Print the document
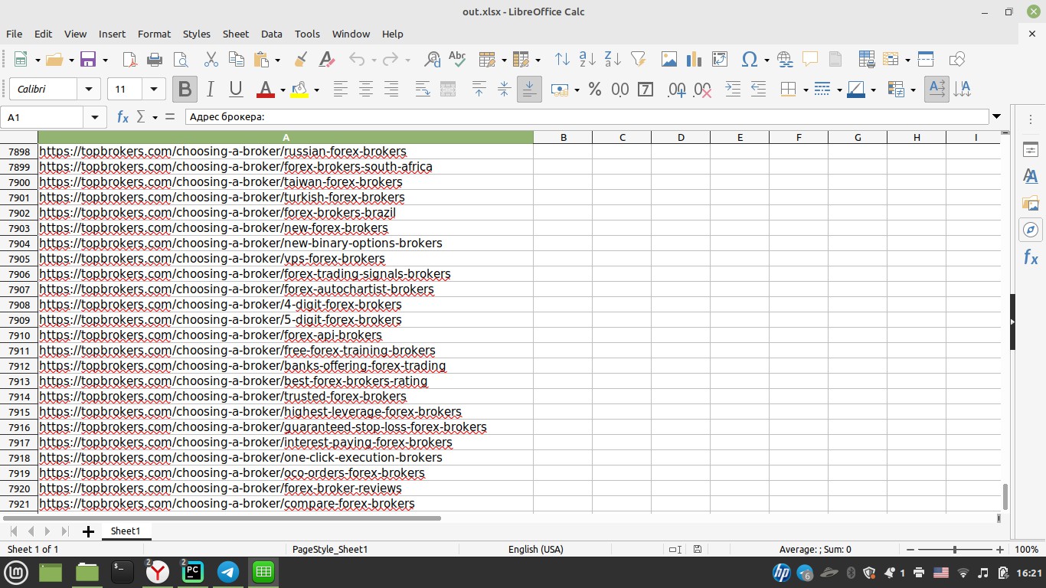The width and height of the screenshot is (1046, 588). coord(155,60)
